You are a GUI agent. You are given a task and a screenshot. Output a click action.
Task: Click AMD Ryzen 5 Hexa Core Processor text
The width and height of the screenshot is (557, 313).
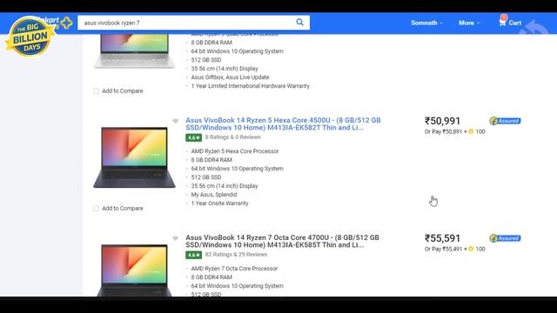[235, 151]
